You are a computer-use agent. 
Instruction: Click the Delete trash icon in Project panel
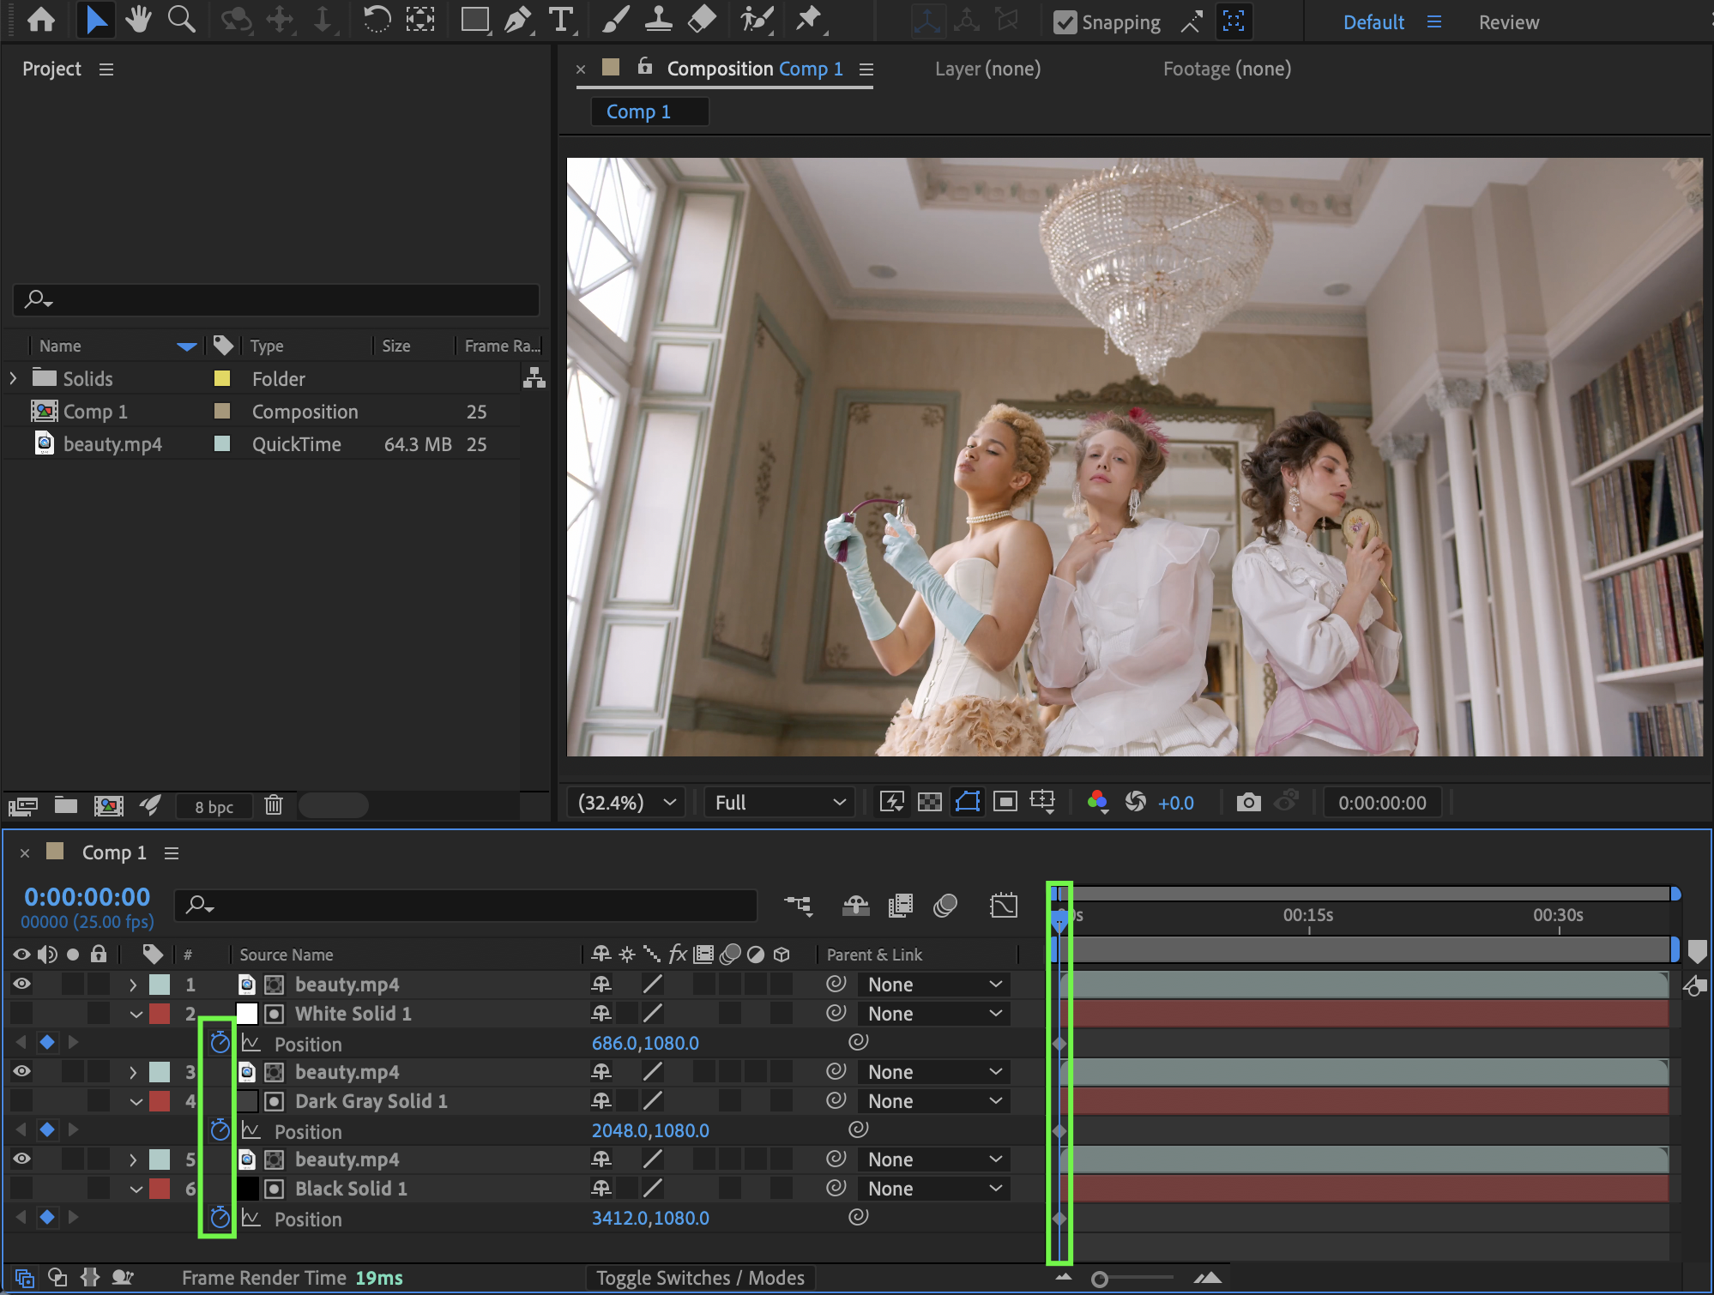[274, 805]
